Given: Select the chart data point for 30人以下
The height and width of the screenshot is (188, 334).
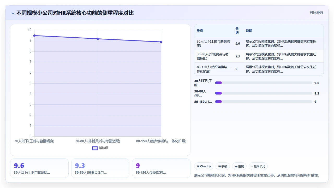Looking at the screenshot, I should [34, 36].
